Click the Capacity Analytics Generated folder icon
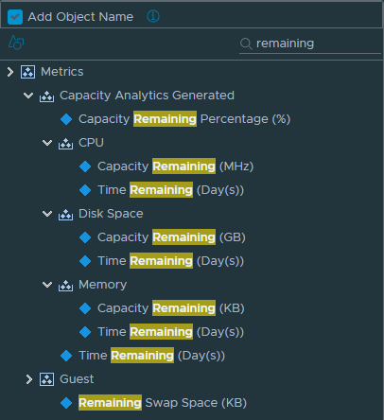This screenshot has height=420, width=384. [46, 96]
